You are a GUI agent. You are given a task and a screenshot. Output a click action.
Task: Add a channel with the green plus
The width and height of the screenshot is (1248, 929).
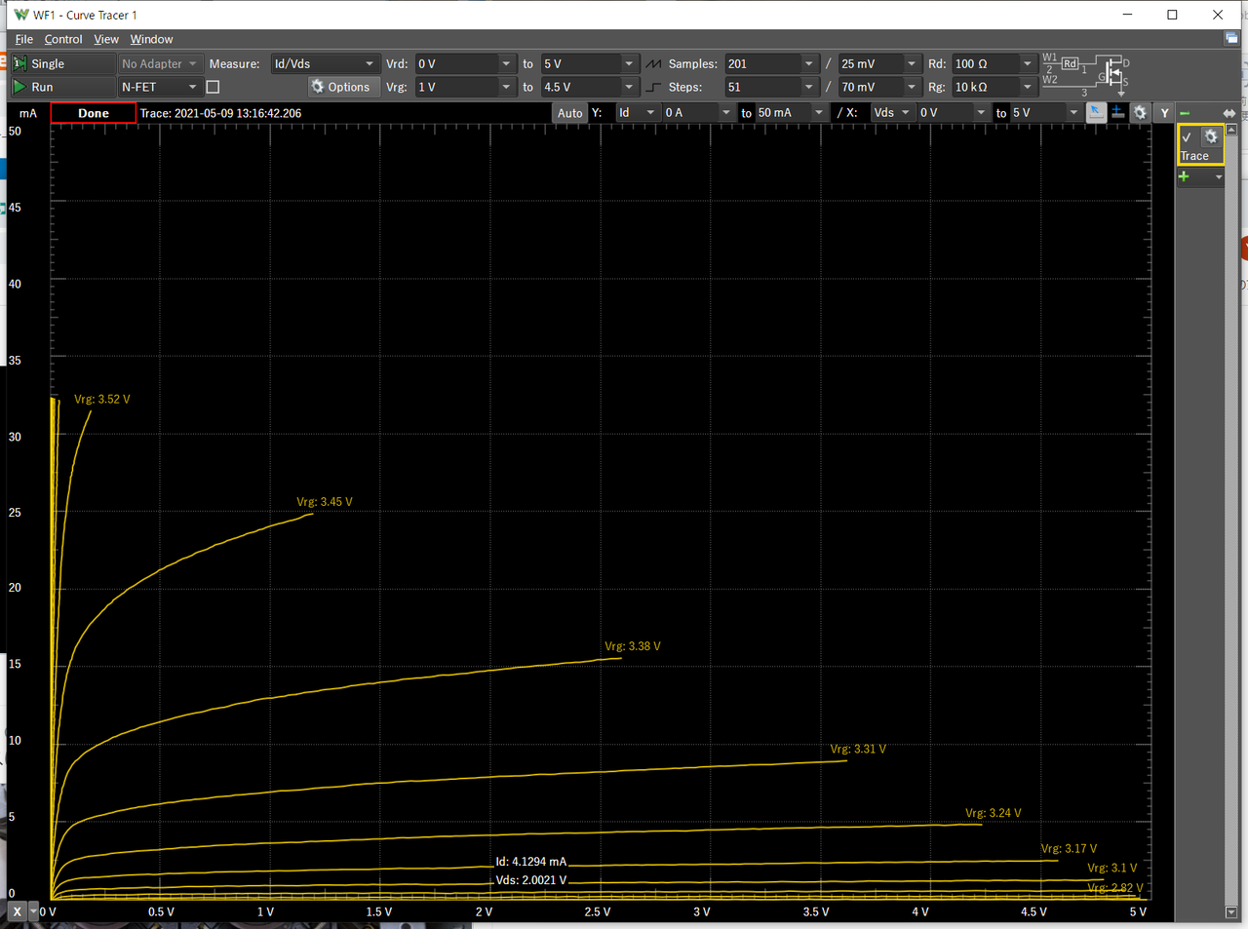(1184, 176)
